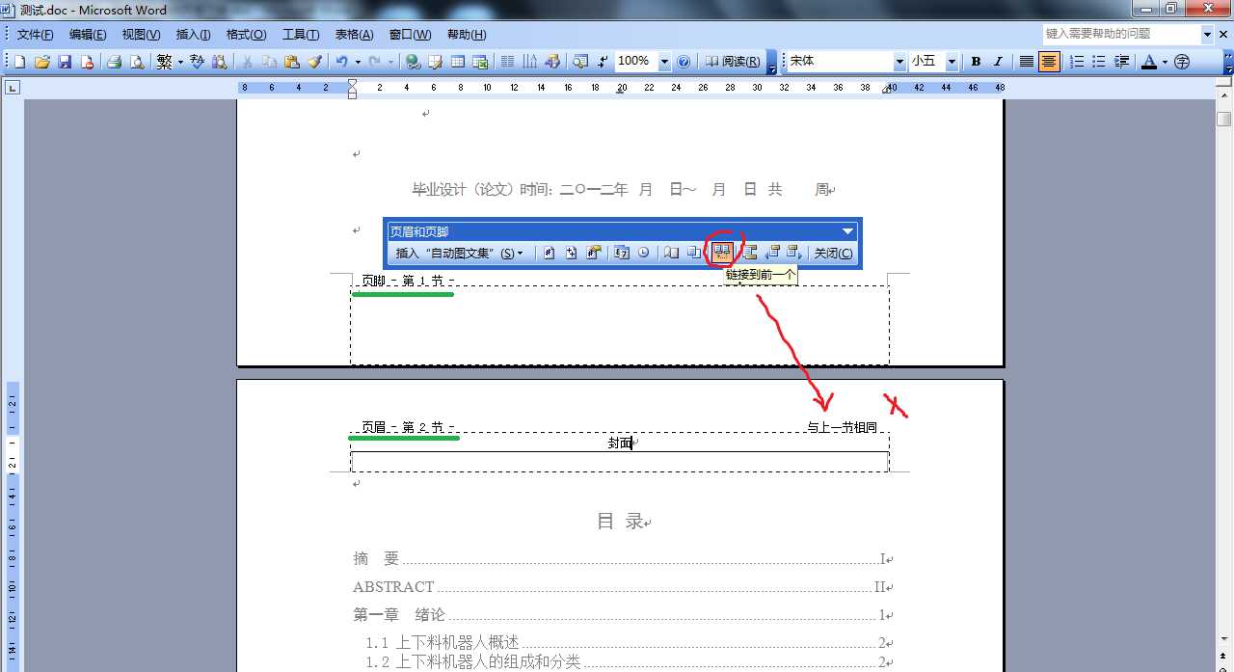
Task: Insert a table from toolbar
Action: [x=457, y=62]
